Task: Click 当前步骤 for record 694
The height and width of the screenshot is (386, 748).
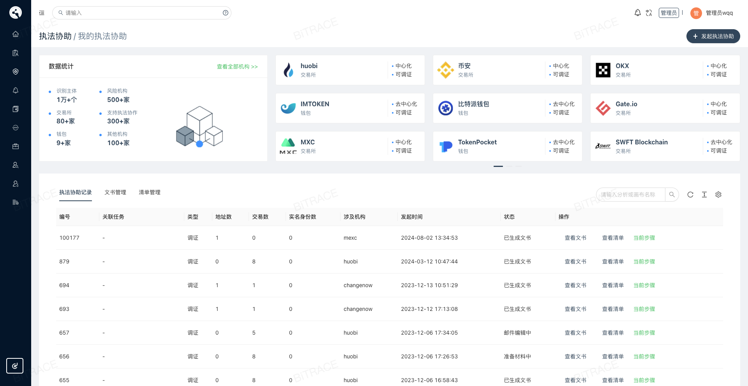Action: pyautogui.click(x=644, y=285)
